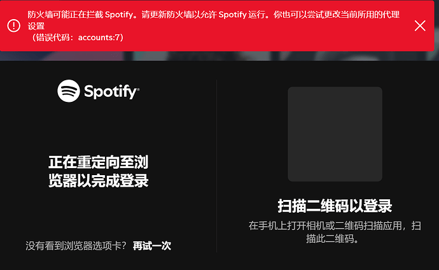Click the gray QR code placeholder box

[x=335, y=134]
